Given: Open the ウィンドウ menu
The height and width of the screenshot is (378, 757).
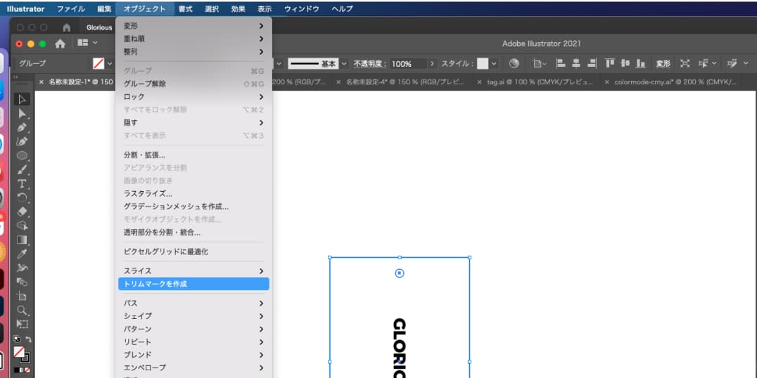Looking at the screenshot, I should click(x=302, y=8).
